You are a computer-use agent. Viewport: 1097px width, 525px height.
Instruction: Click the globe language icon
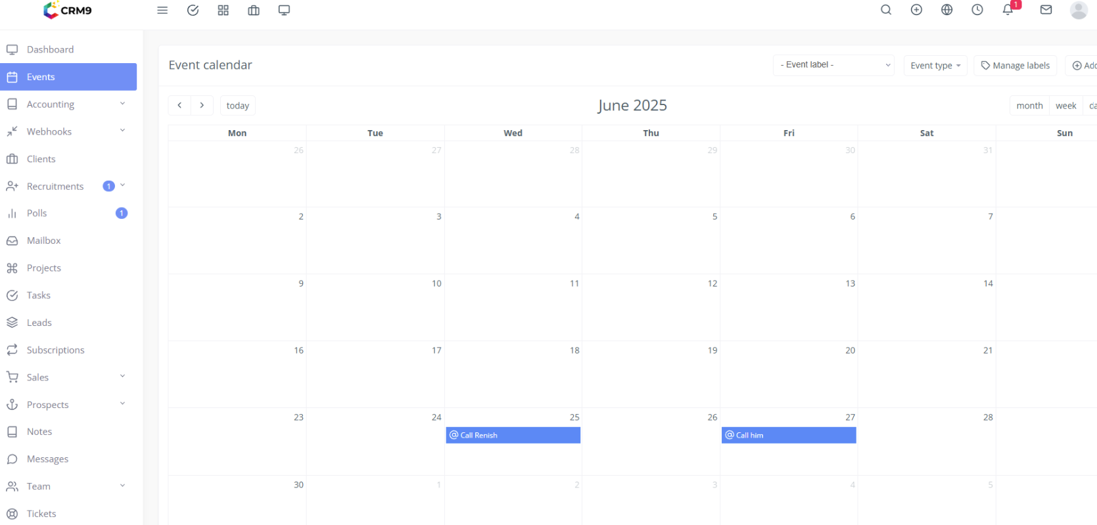[946, 10]
